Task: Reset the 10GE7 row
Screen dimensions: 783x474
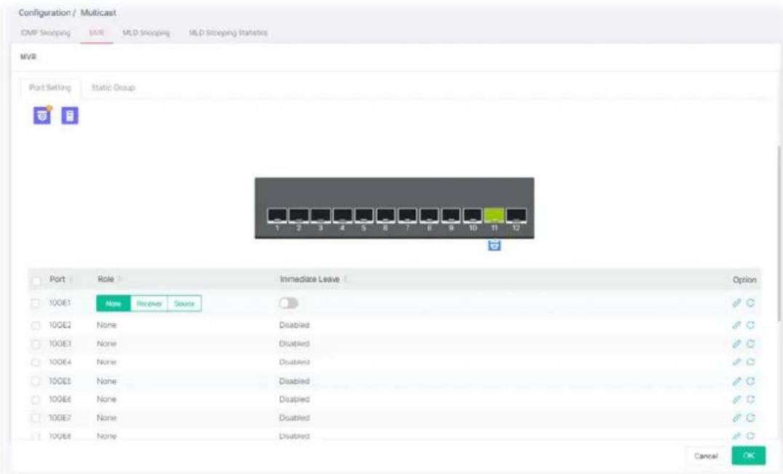Action: 750,417
